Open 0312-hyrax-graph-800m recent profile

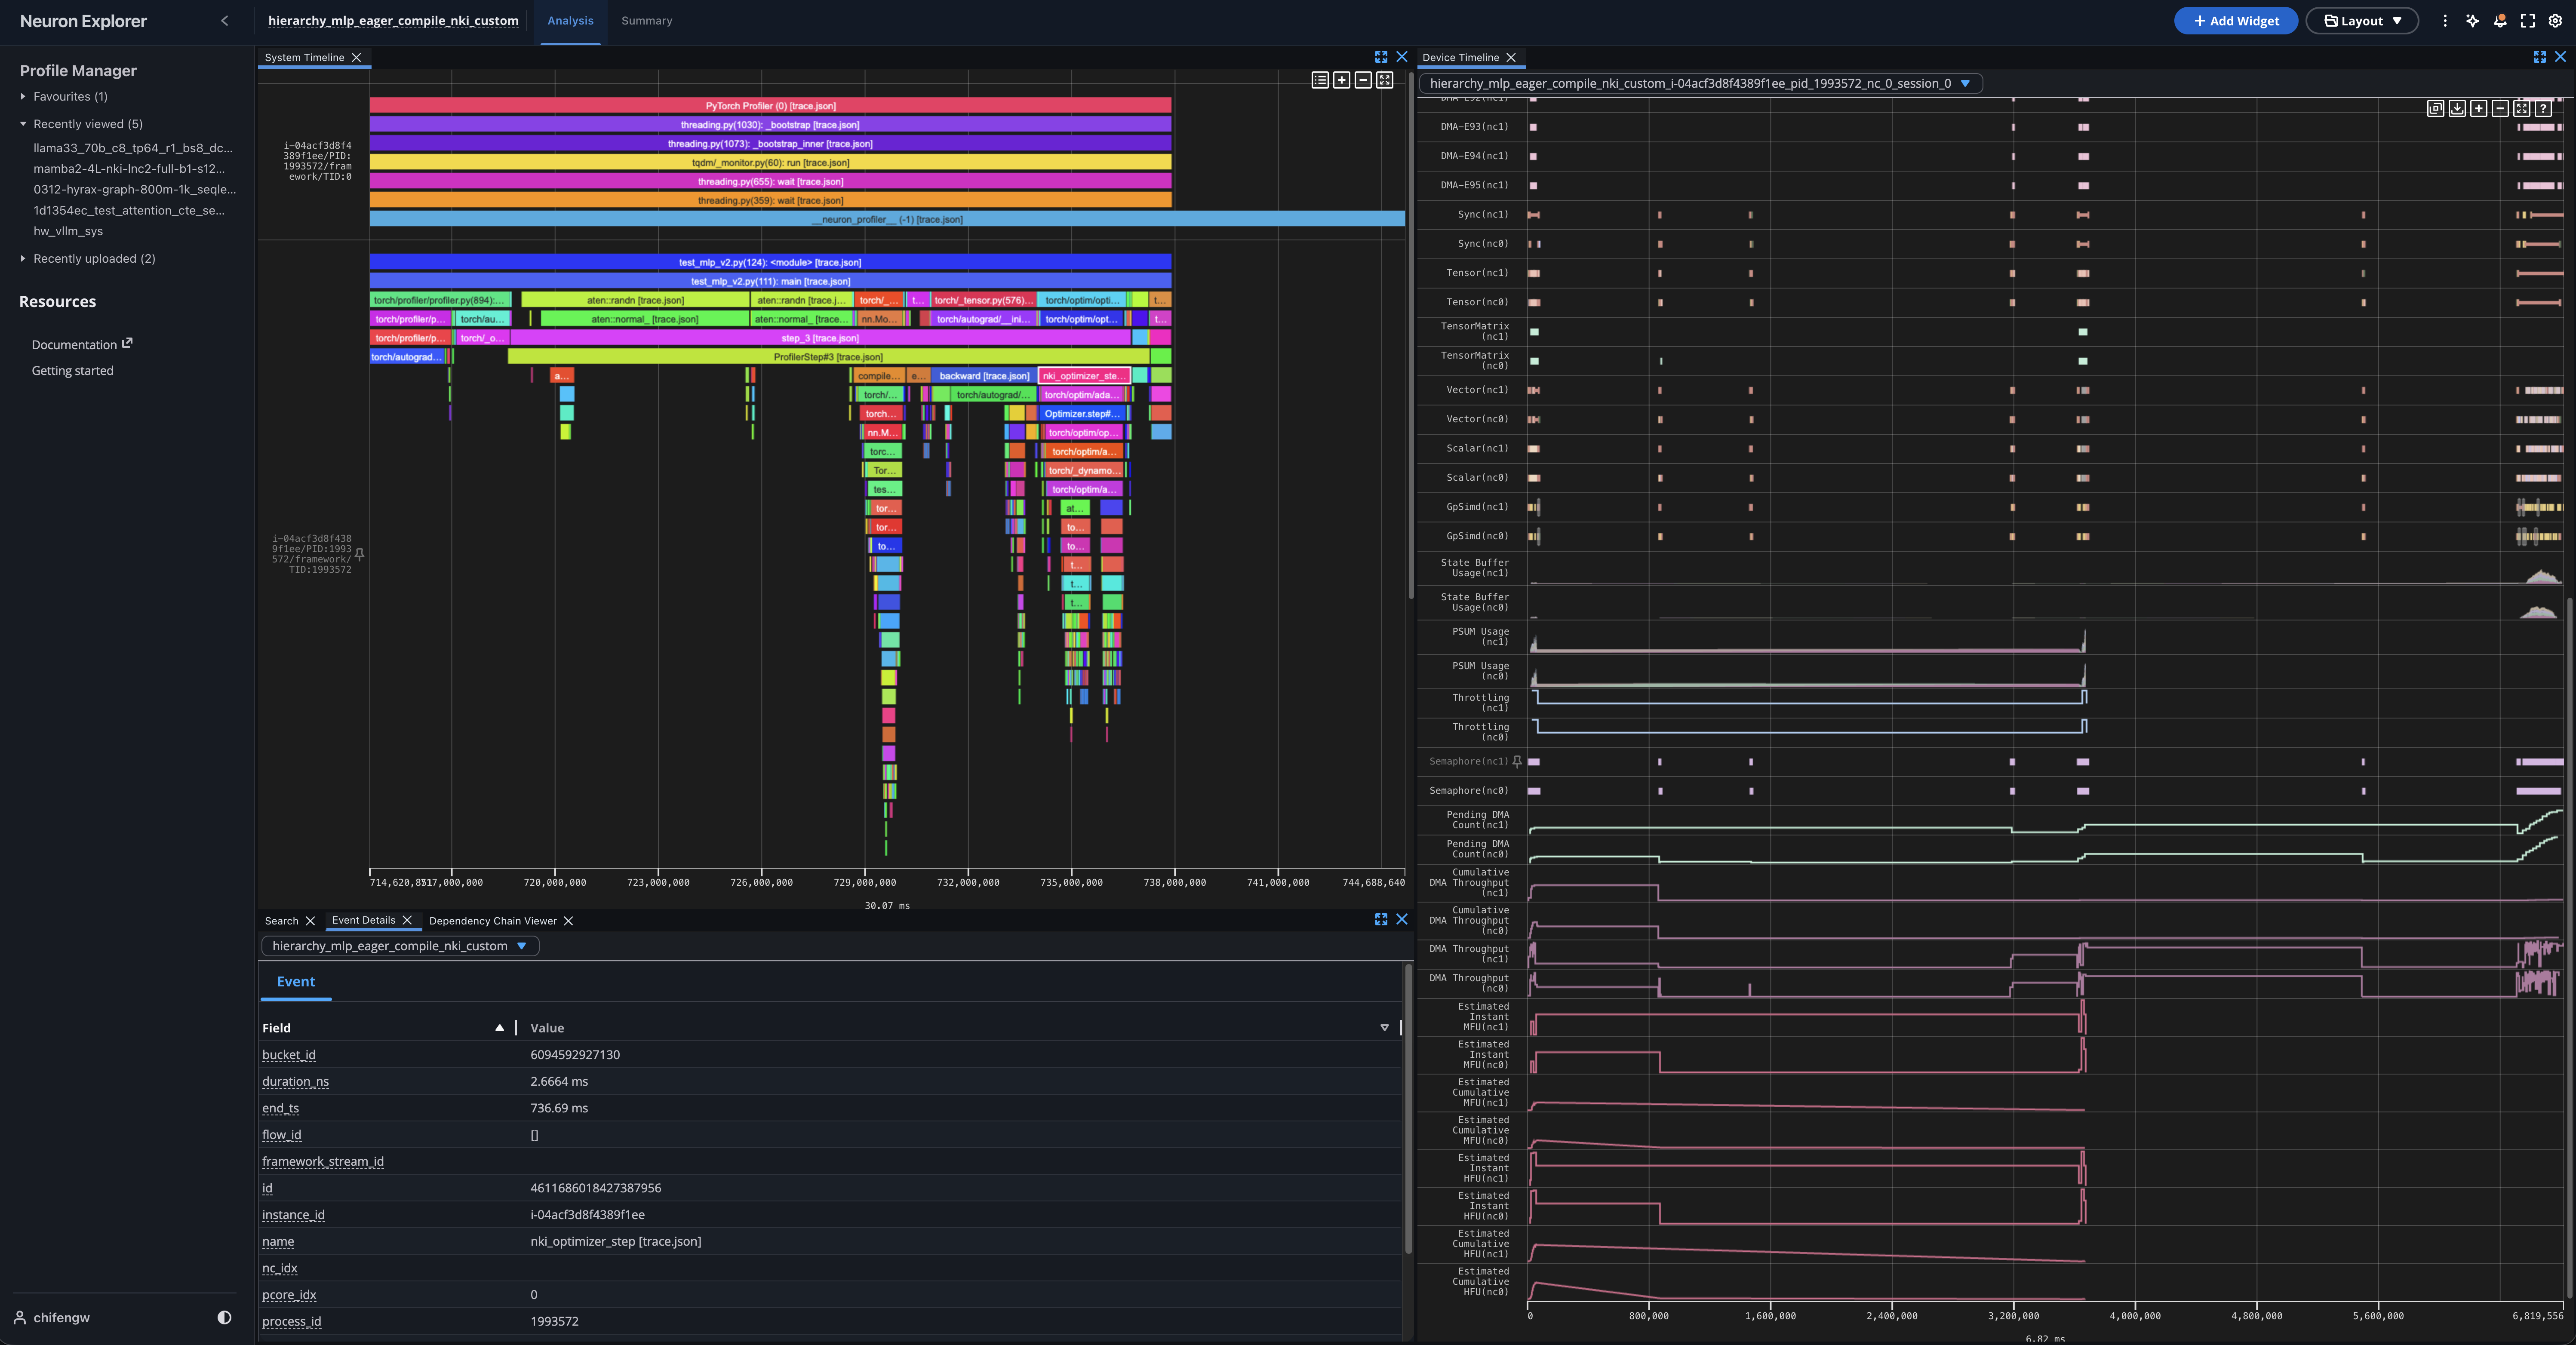click(135, 189)
